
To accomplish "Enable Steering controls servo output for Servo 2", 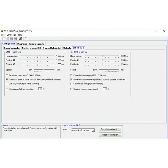I will [x=72, y=89].
